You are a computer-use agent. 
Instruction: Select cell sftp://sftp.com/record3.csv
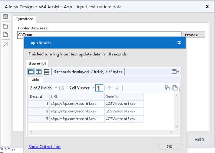coord(77,119)
